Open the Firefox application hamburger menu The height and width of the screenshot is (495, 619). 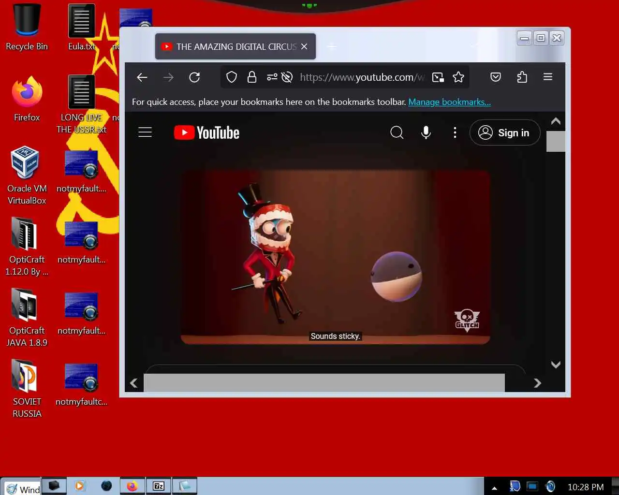[x=548, y=77]
